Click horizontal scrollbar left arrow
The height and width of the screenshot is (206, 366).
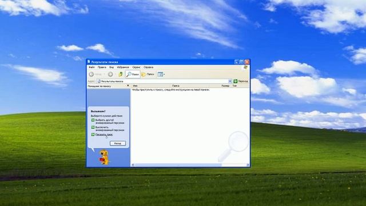point(133,165)
